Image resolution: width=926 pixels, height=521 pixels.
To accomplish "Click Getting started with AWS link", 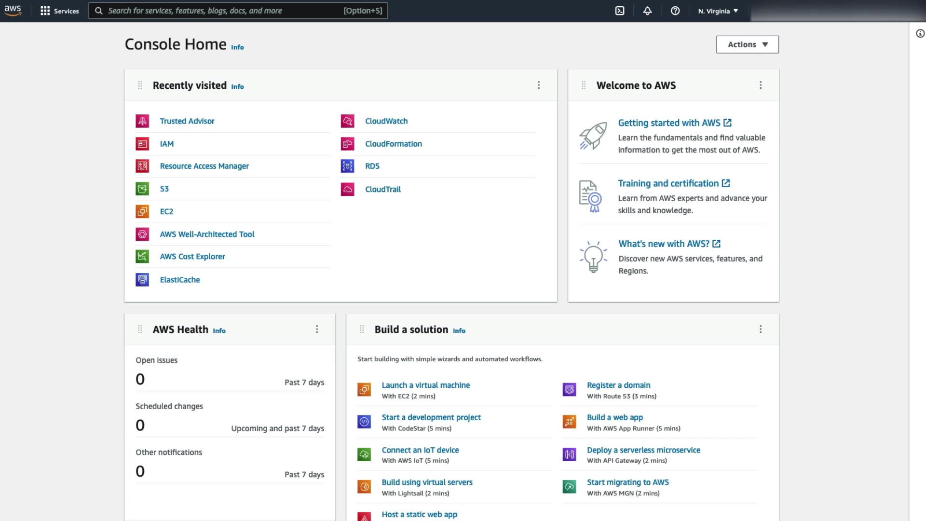I will [669, 123].
